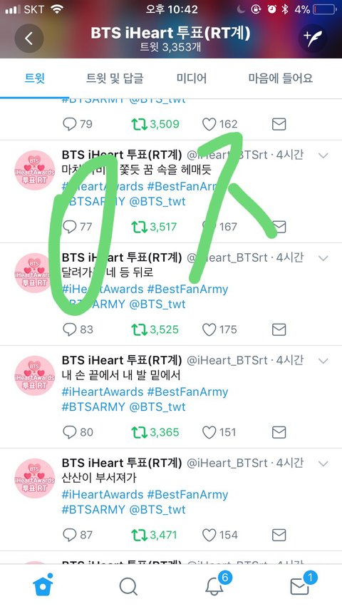This screenshot has height=609, width=342.
Task: Like the tweet with 175 hearts
Action: click(x=209, y=329)
